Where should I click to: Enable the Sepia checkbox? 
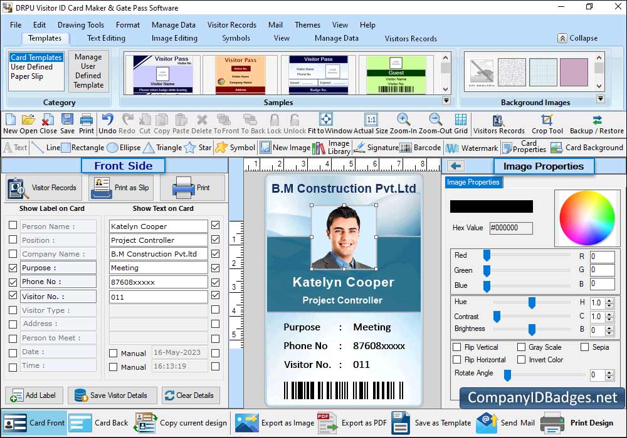(584, 347)
